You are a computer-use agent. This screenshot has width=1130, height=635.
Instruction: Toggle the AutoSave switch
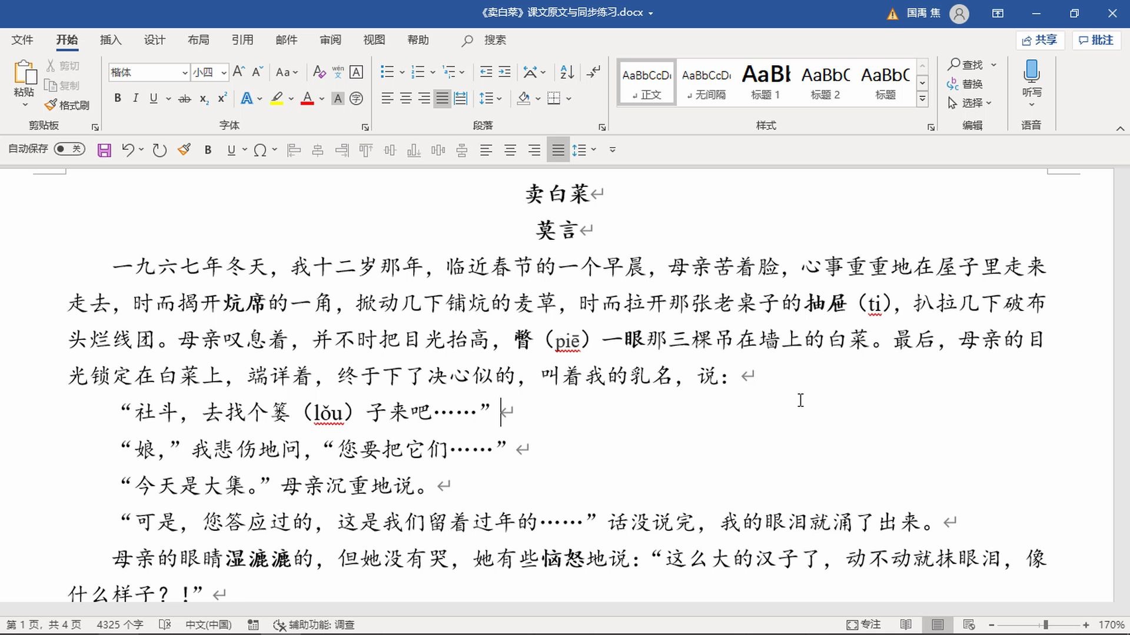pos(69,149)
